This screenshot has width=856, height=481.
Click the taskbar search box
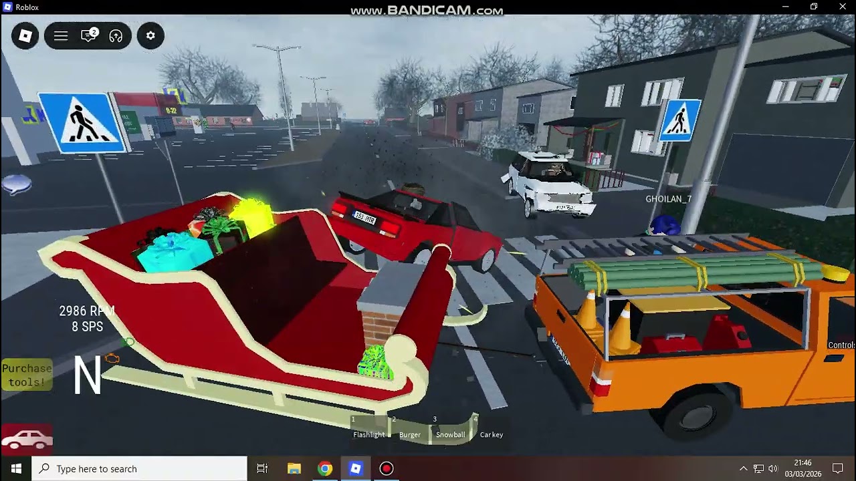[x=140, y=468]
